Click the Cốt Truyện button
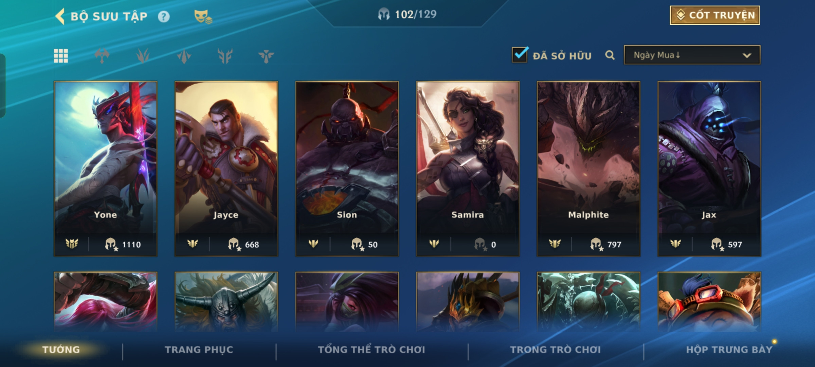This screenshot has height=367, width=815. pyautogui.click(x=715, y=15)
